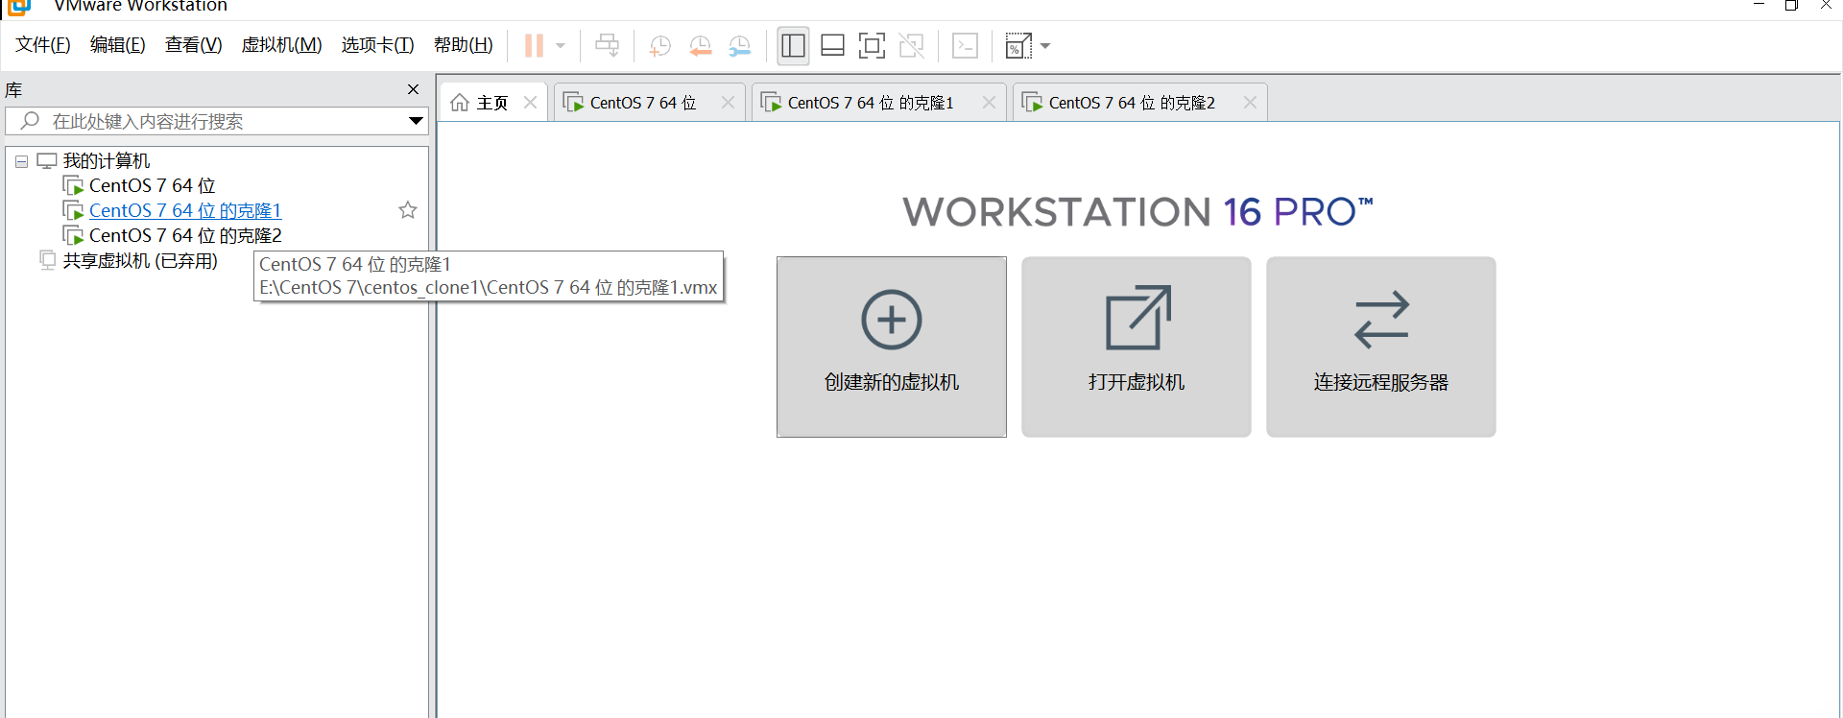
Task: Open the 查看(V) menu
Action: pyautogui.click(x=193, y=45)
